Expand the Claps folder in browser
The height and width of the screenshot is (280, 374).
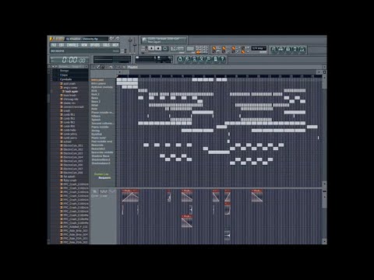64,75
